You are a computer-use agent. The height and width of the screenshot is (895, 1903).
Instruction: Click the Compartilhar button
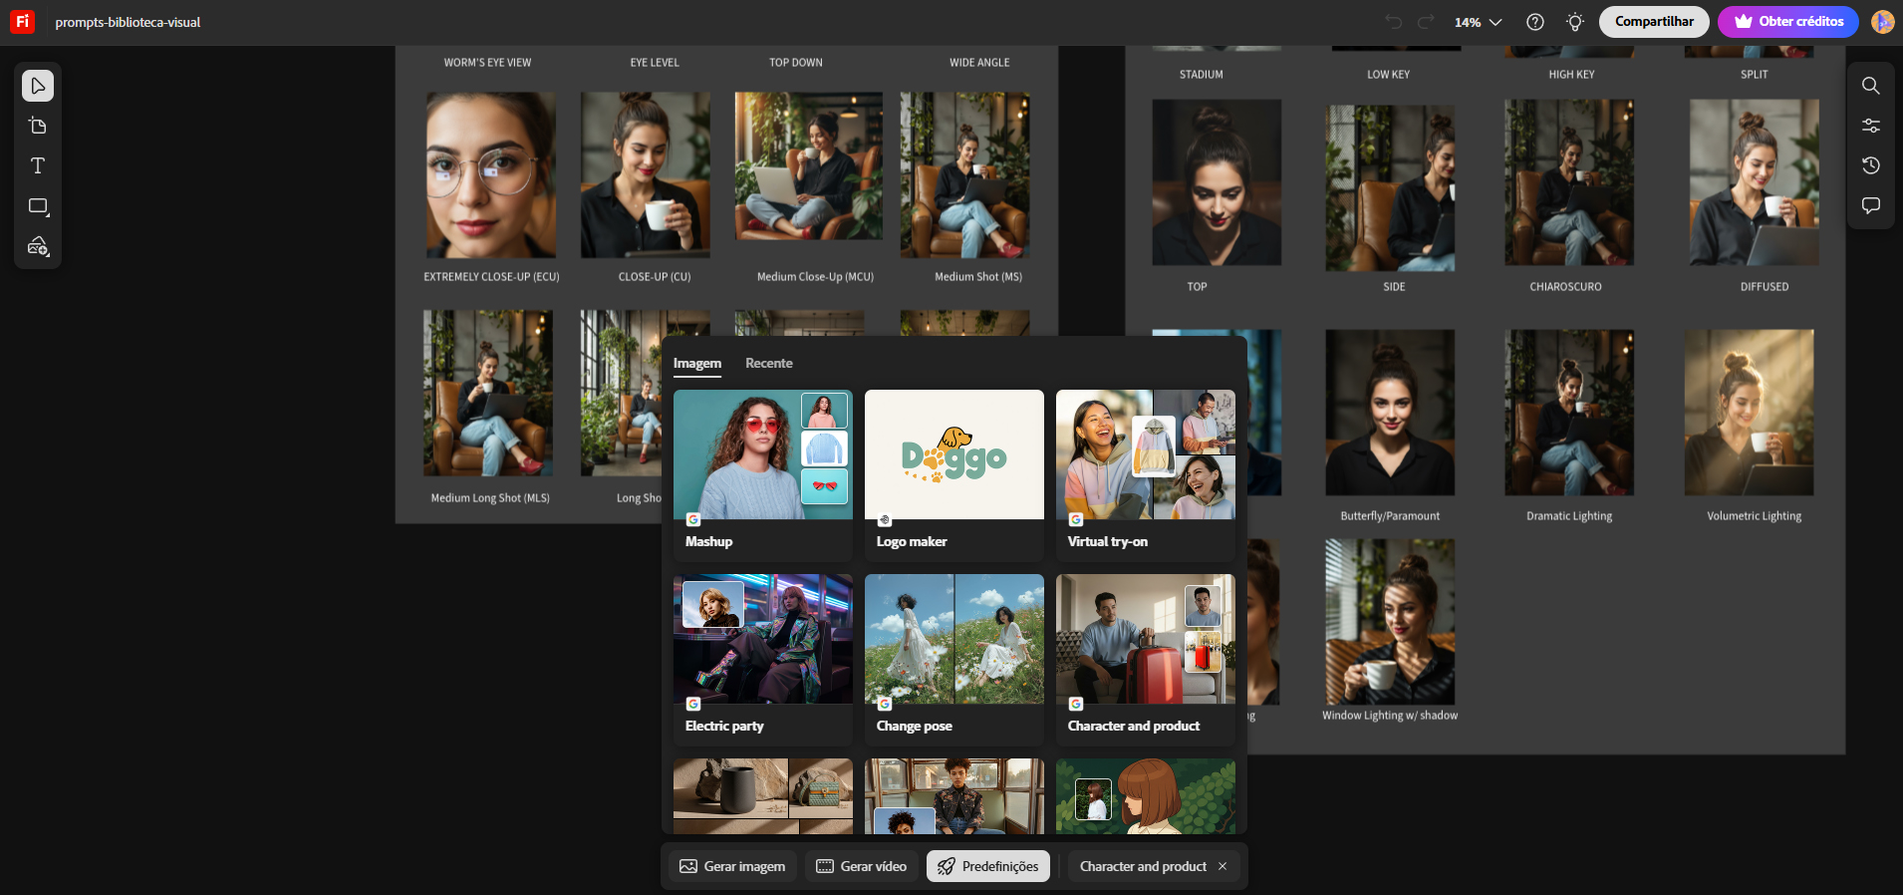(1653, 22)
